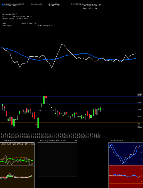Viewport: 143px width, 188px height.
Task: Click the 'Day Vol: 0 M' text
Action: (90, 9)
